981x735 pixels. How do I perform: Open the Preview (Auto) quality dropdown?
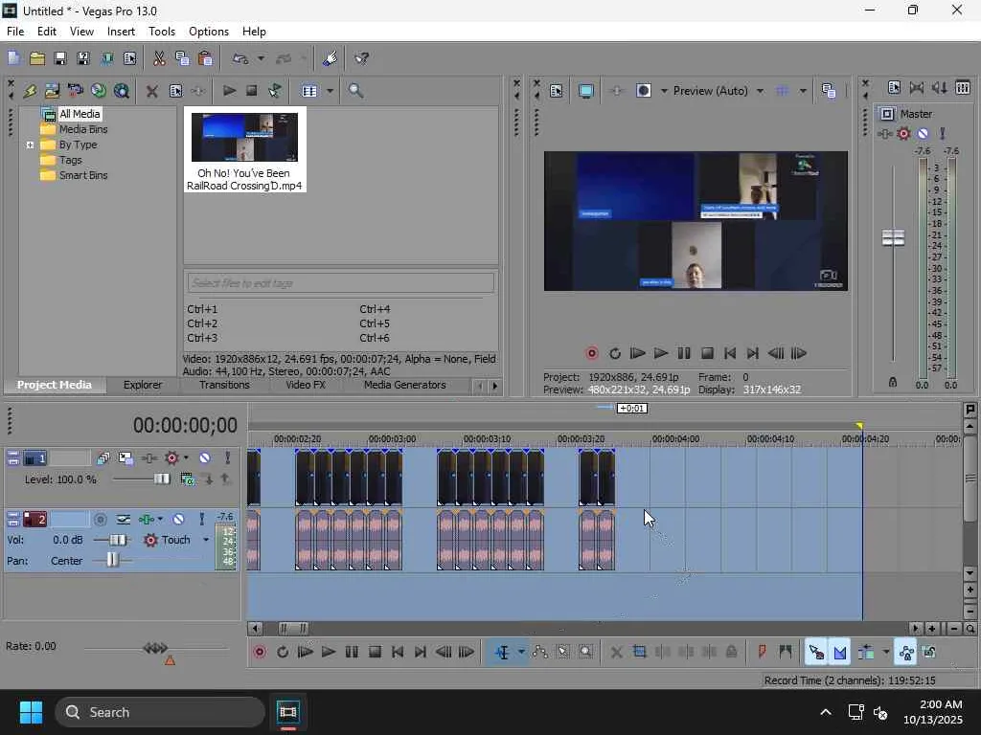coord(760,91)
